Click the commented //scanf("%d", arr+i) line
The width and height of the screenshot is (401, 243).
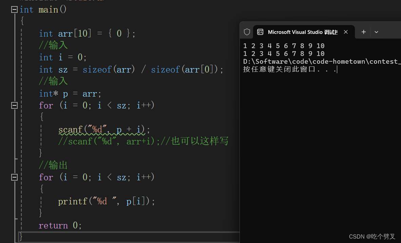[x=143, y=141]
